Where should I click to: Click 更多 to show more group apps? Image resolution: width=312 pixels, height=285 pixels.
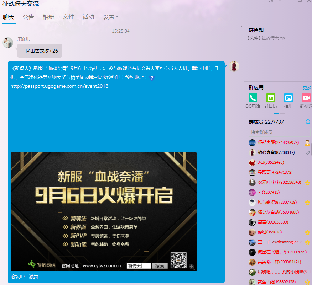(x=307, y=87)
